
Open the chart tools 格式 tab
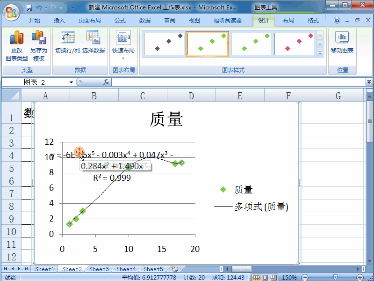[313, 21]
